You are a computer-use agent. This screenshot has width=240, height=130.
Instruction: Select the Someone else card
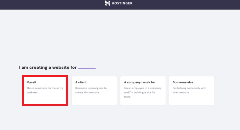192,91
